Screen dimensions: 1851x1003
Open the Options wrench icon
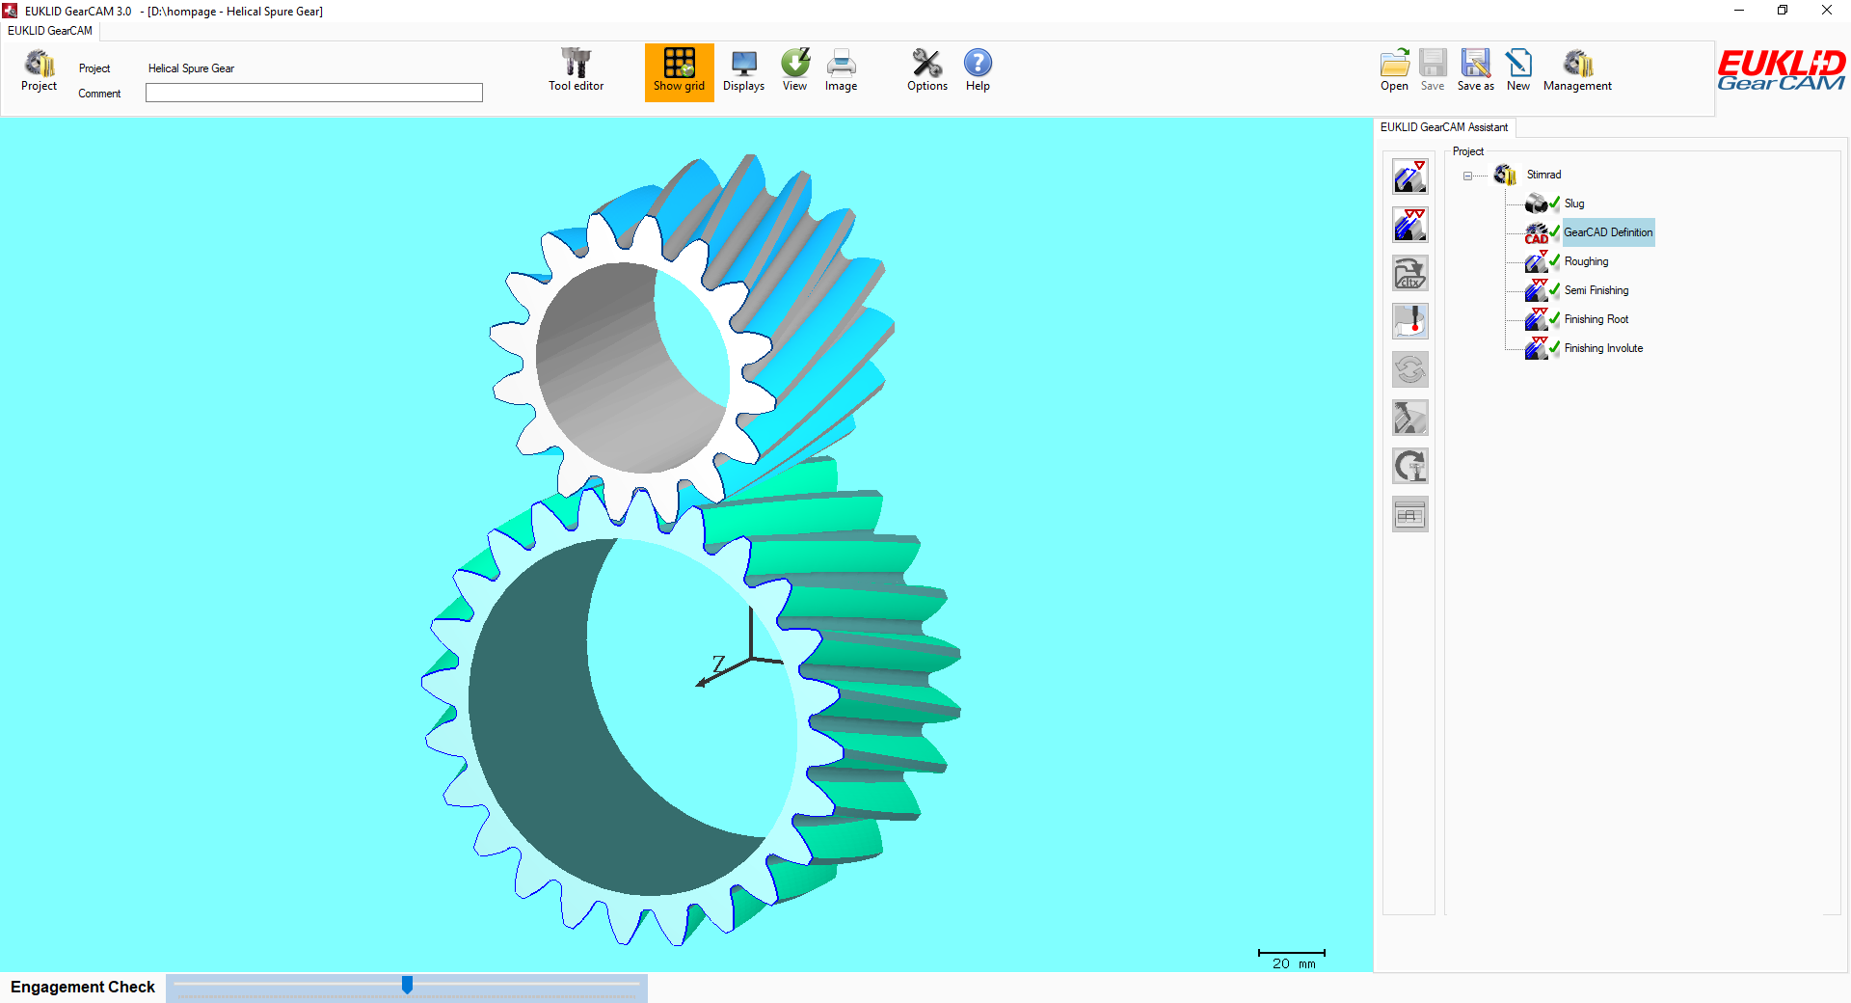(x=926, y=70)
